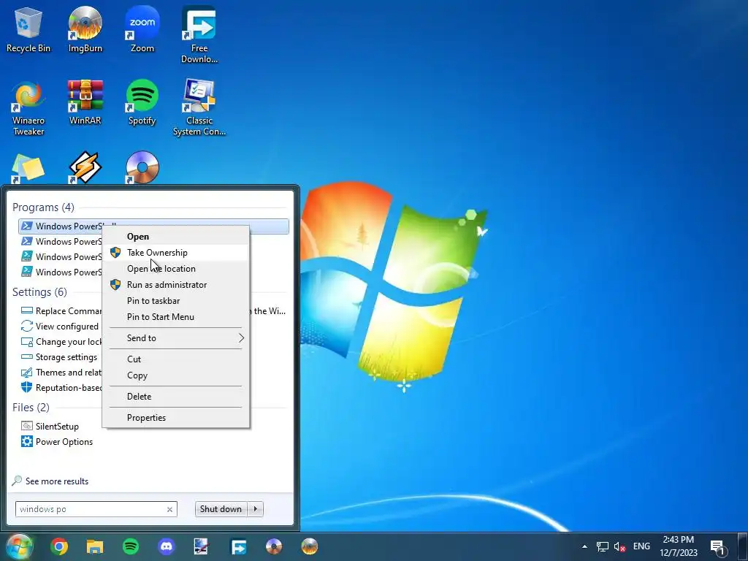This screenshot has height=561, width=748.
Task: Open the notification center icon
Action: (718, 546)
